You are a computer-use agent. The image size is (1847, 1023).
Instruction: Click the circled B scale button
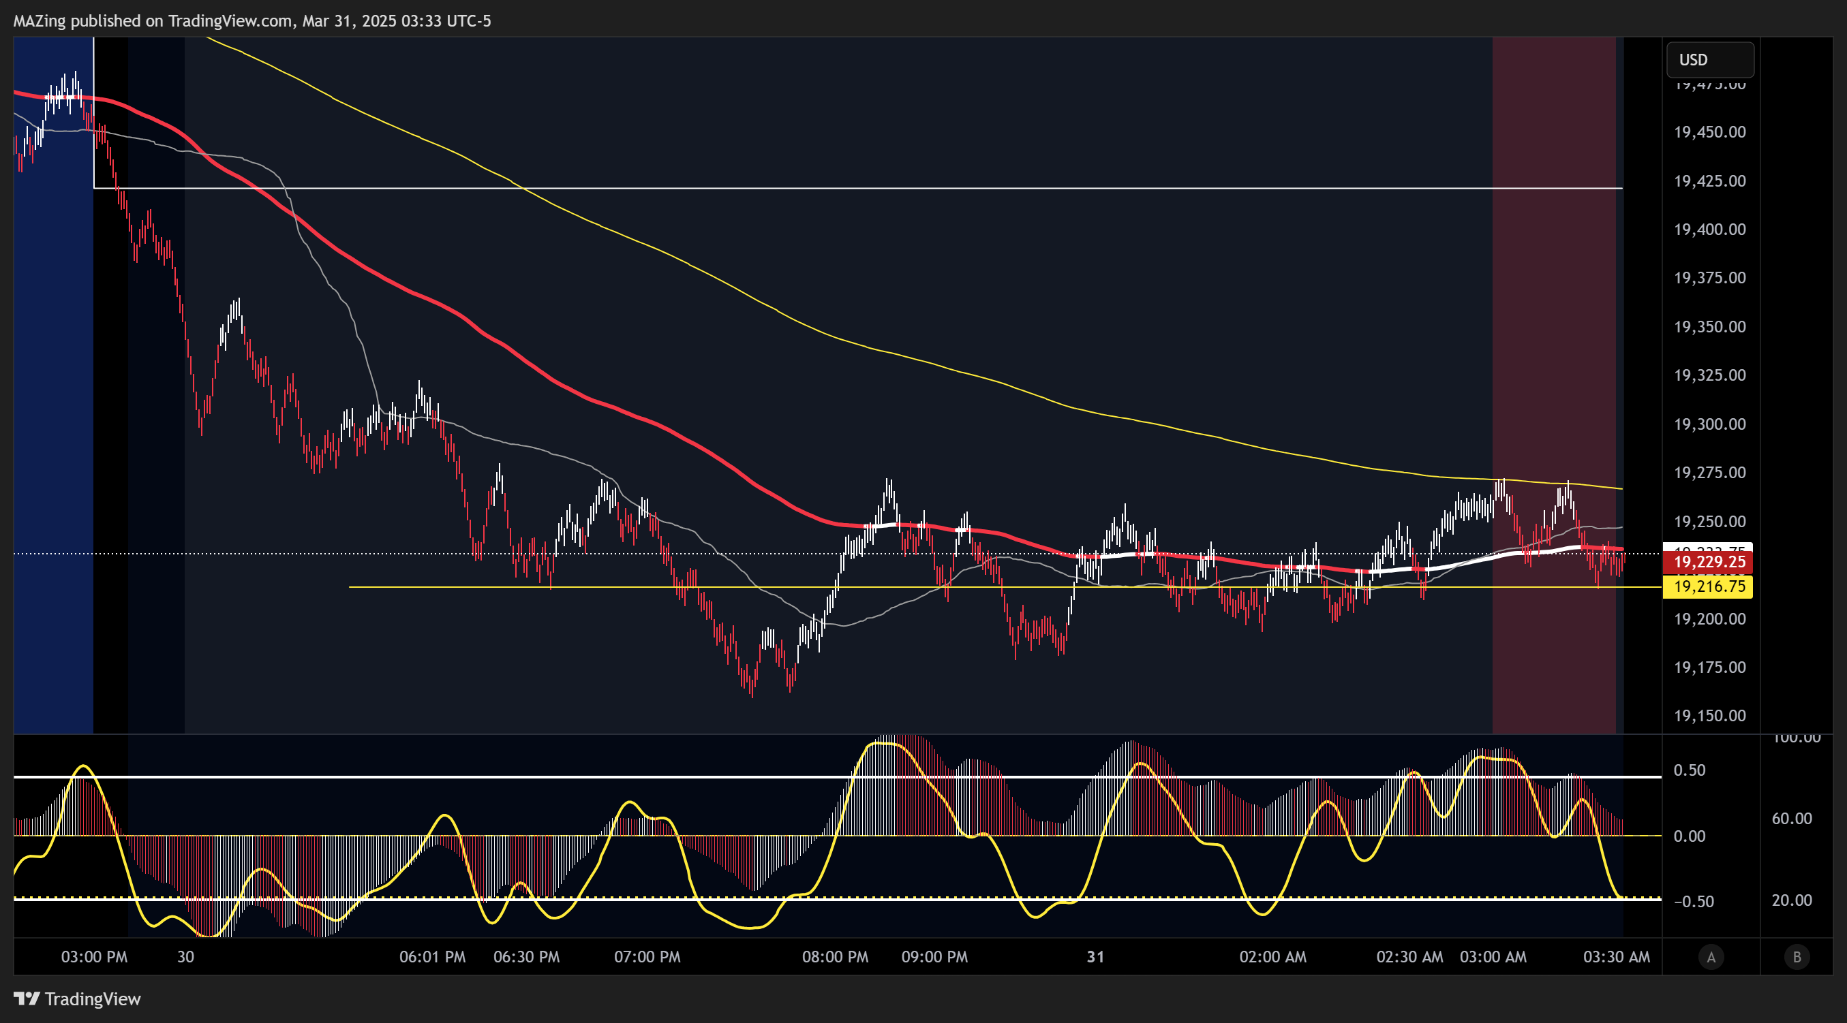point(1797,957)
